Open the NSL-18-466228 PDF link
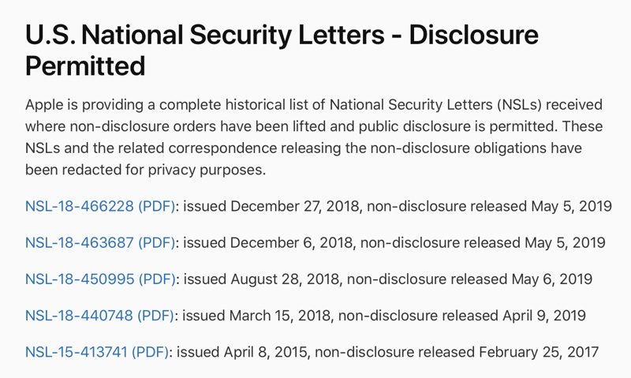Viewport: 631px width, 378px height. pyautogui.click(x=79, y=207)
